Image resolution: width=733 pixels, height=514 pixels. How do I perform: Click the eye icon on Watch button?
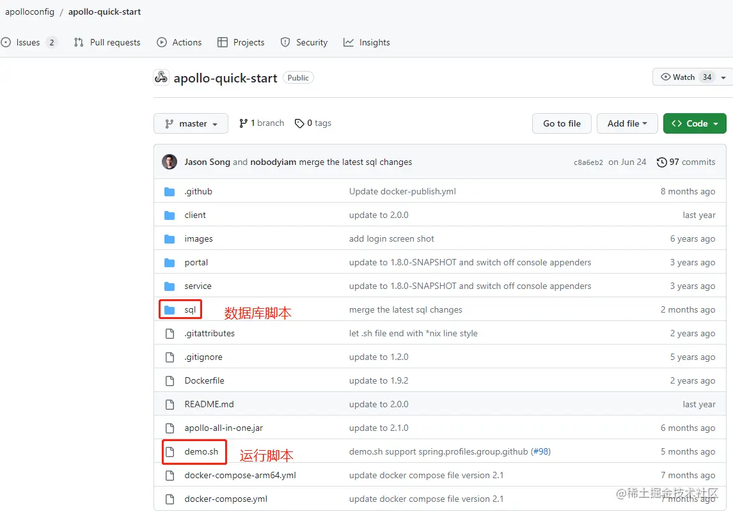pyautogui.click(x=665, y=77)
